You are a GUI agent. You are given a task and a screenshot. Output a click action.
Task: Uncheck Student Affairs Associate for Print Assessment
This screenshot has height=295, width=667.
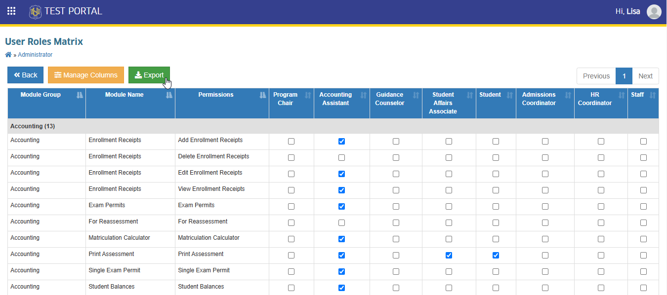point(449,256)
